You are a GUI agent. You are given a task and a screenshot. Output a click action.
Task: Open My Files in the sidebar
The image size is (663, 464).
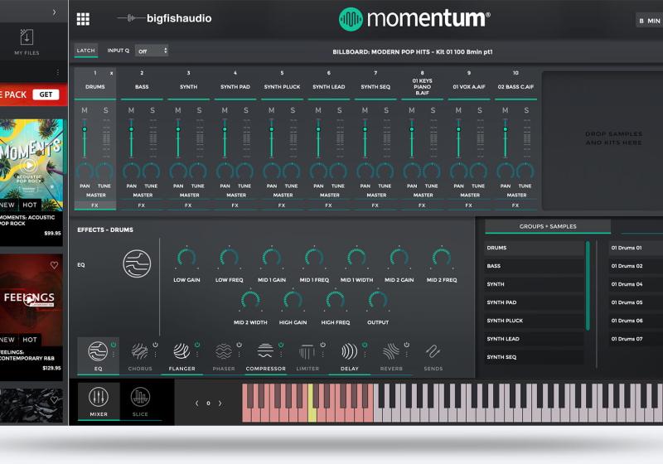27,41
